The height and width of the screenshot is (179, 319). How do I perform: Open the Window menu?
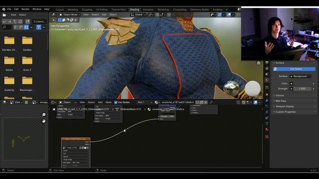[x=37, y=9]
